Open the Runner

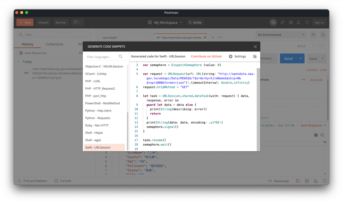tap(61, 22)
